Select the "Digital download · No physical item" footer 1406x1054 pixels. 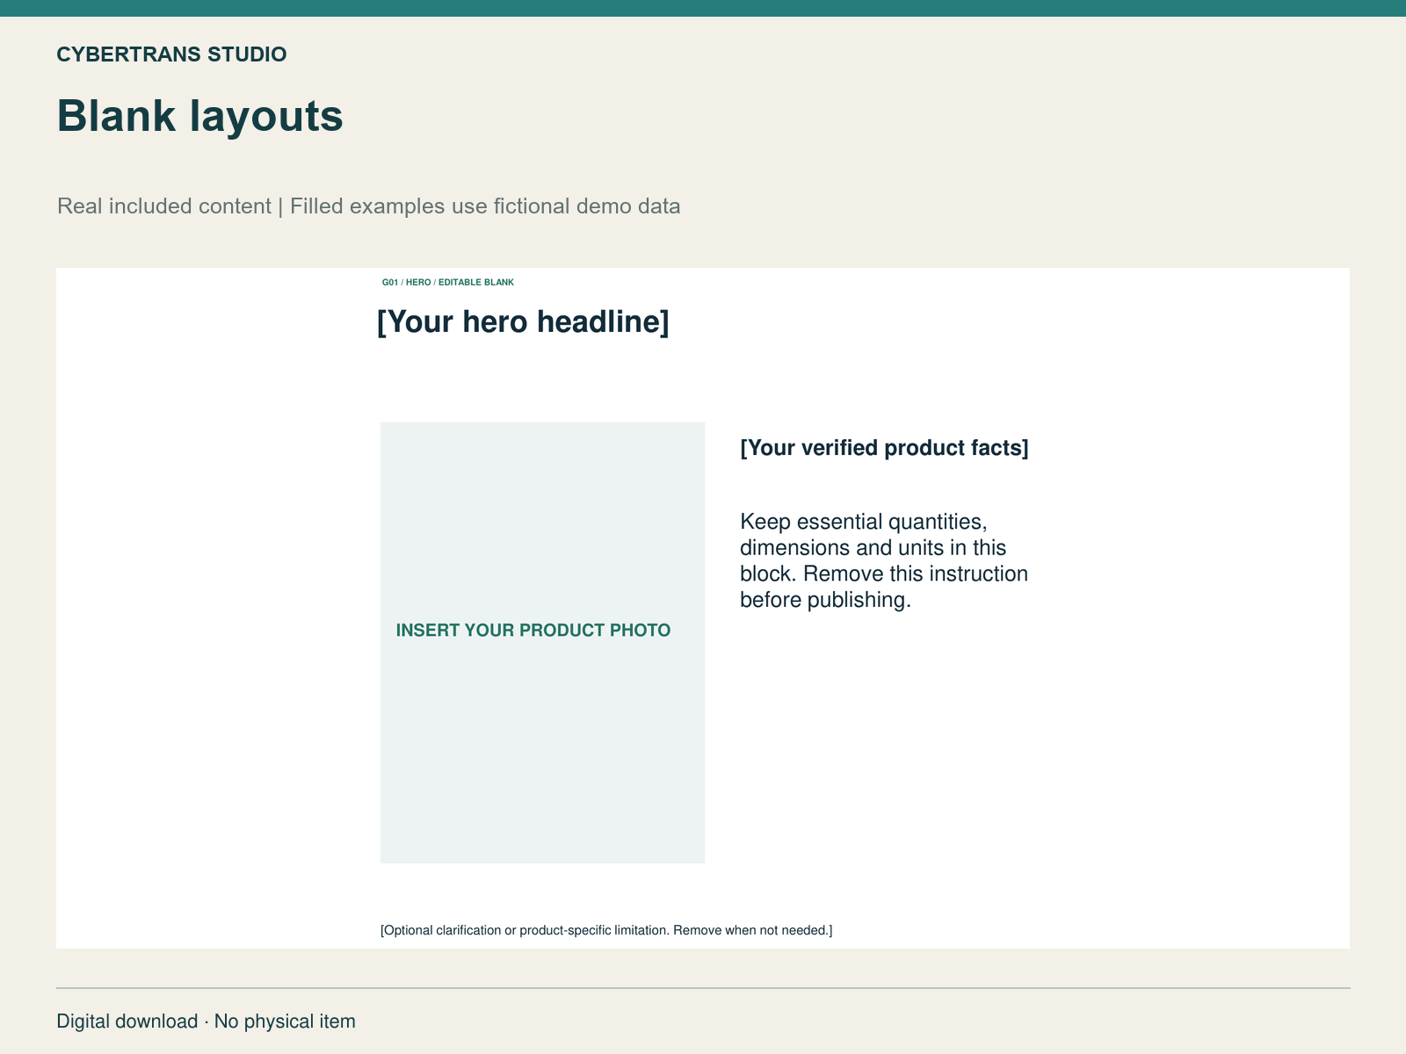click(x=207, y=1022)
